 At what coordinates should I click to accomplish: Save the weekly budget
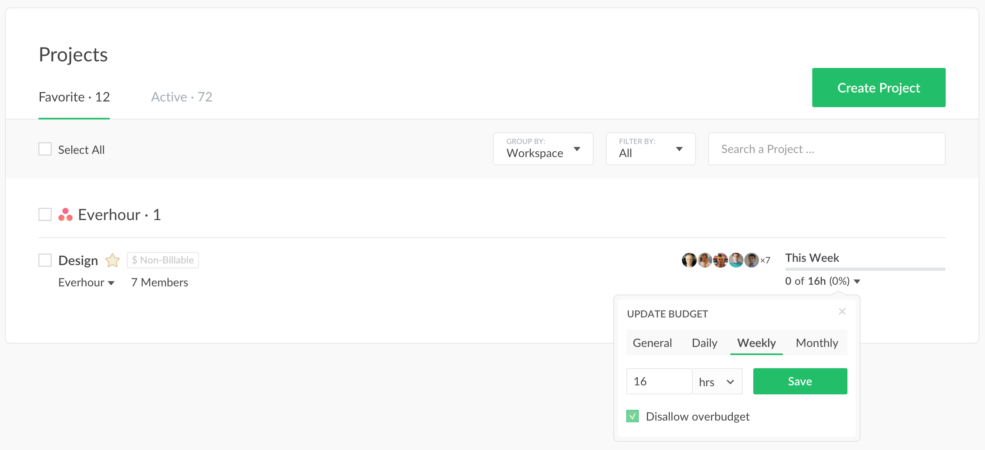(800, 381)
